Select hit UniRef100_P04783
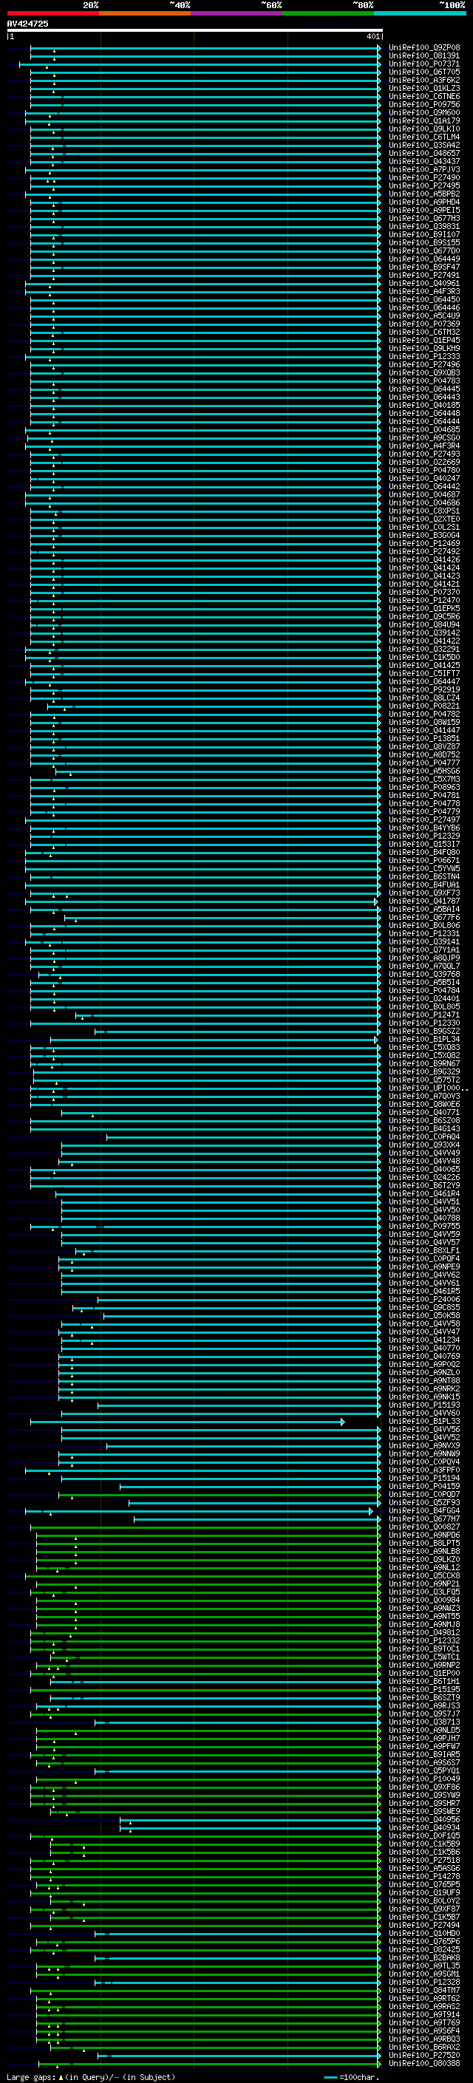 (424, 381)
